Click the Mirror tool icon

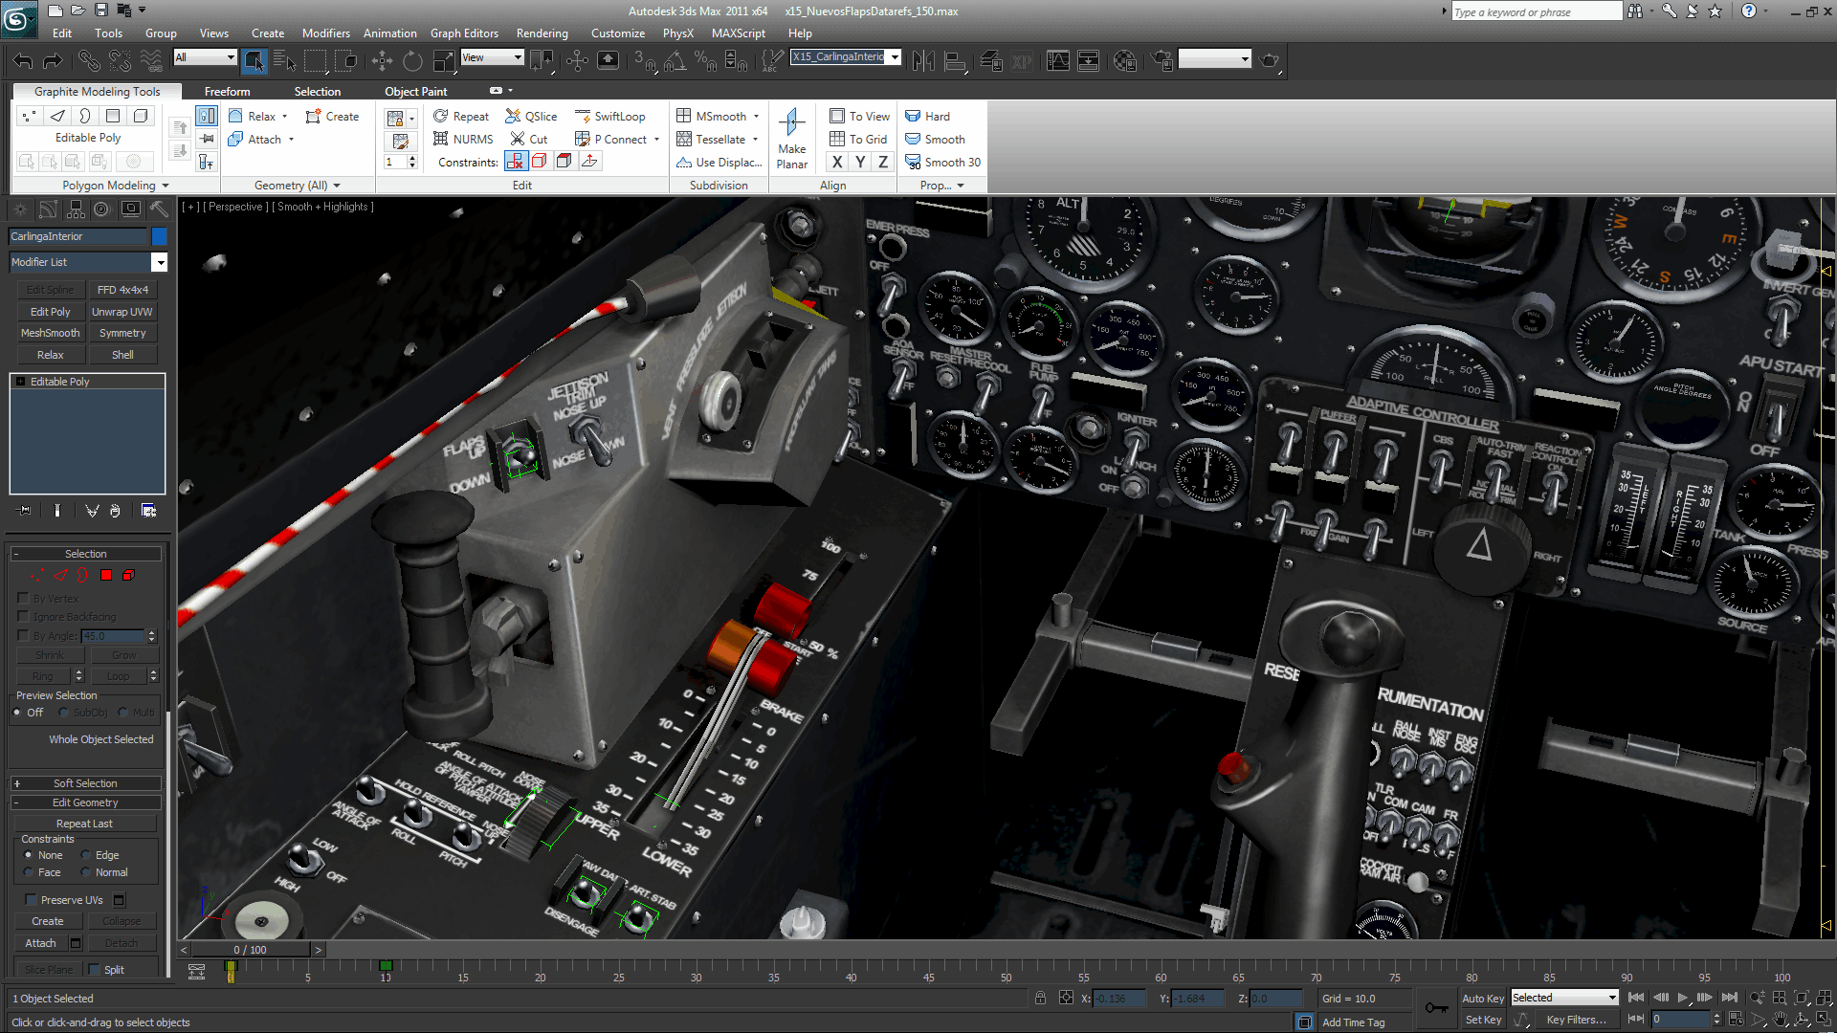[922, 61]
